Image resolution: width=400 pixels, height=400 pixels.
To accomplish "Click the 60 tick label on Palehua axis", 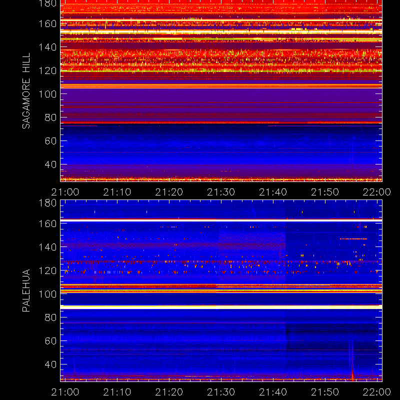I will click(50, 341).
